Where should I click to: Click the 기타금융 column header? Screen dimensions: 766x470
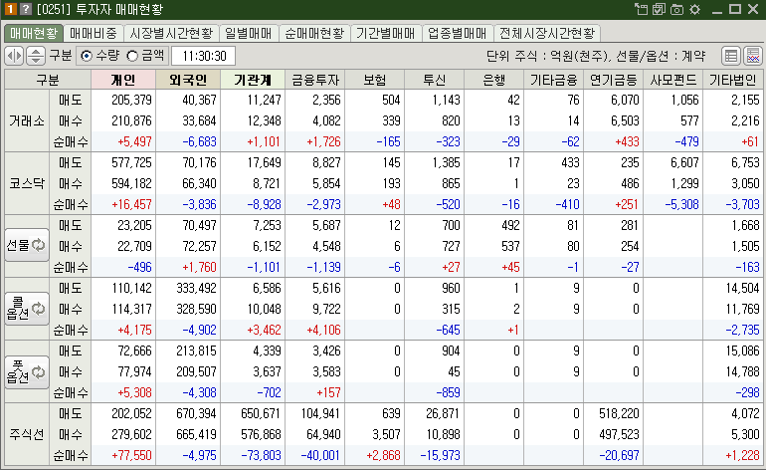coord(553,80)
